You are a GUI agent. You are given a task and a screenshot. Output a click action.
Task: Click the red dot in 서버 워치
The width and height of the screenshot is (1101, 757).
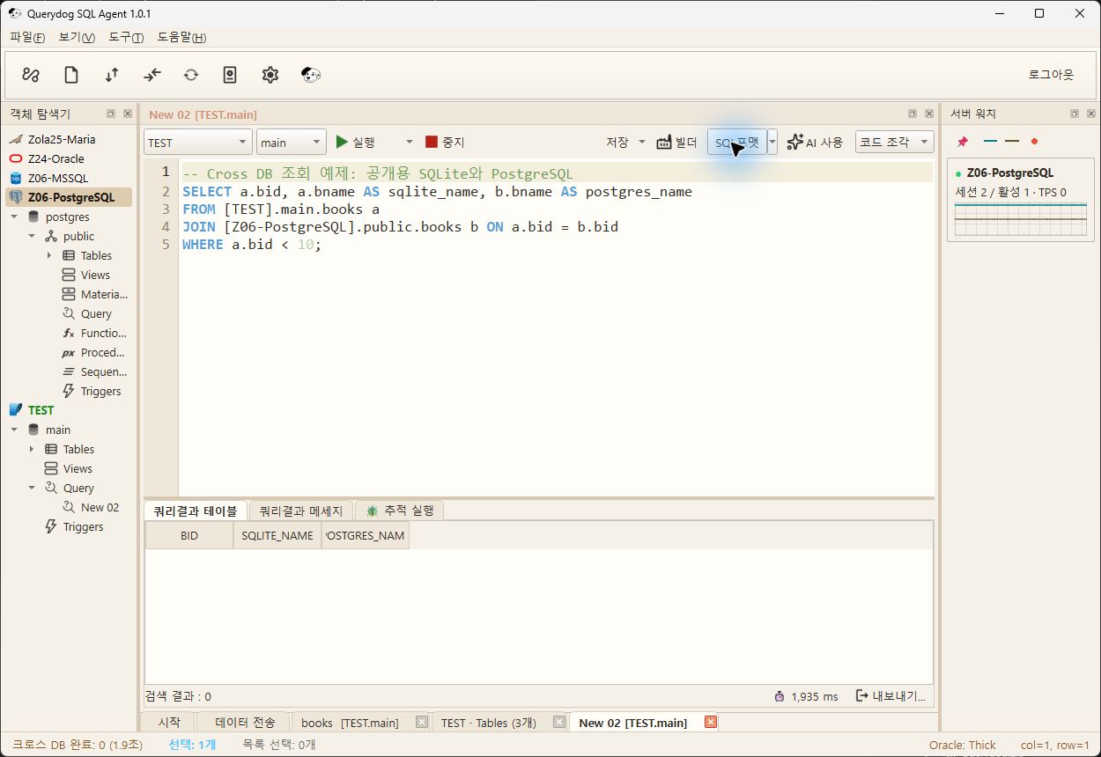[x=1034, y=142]
